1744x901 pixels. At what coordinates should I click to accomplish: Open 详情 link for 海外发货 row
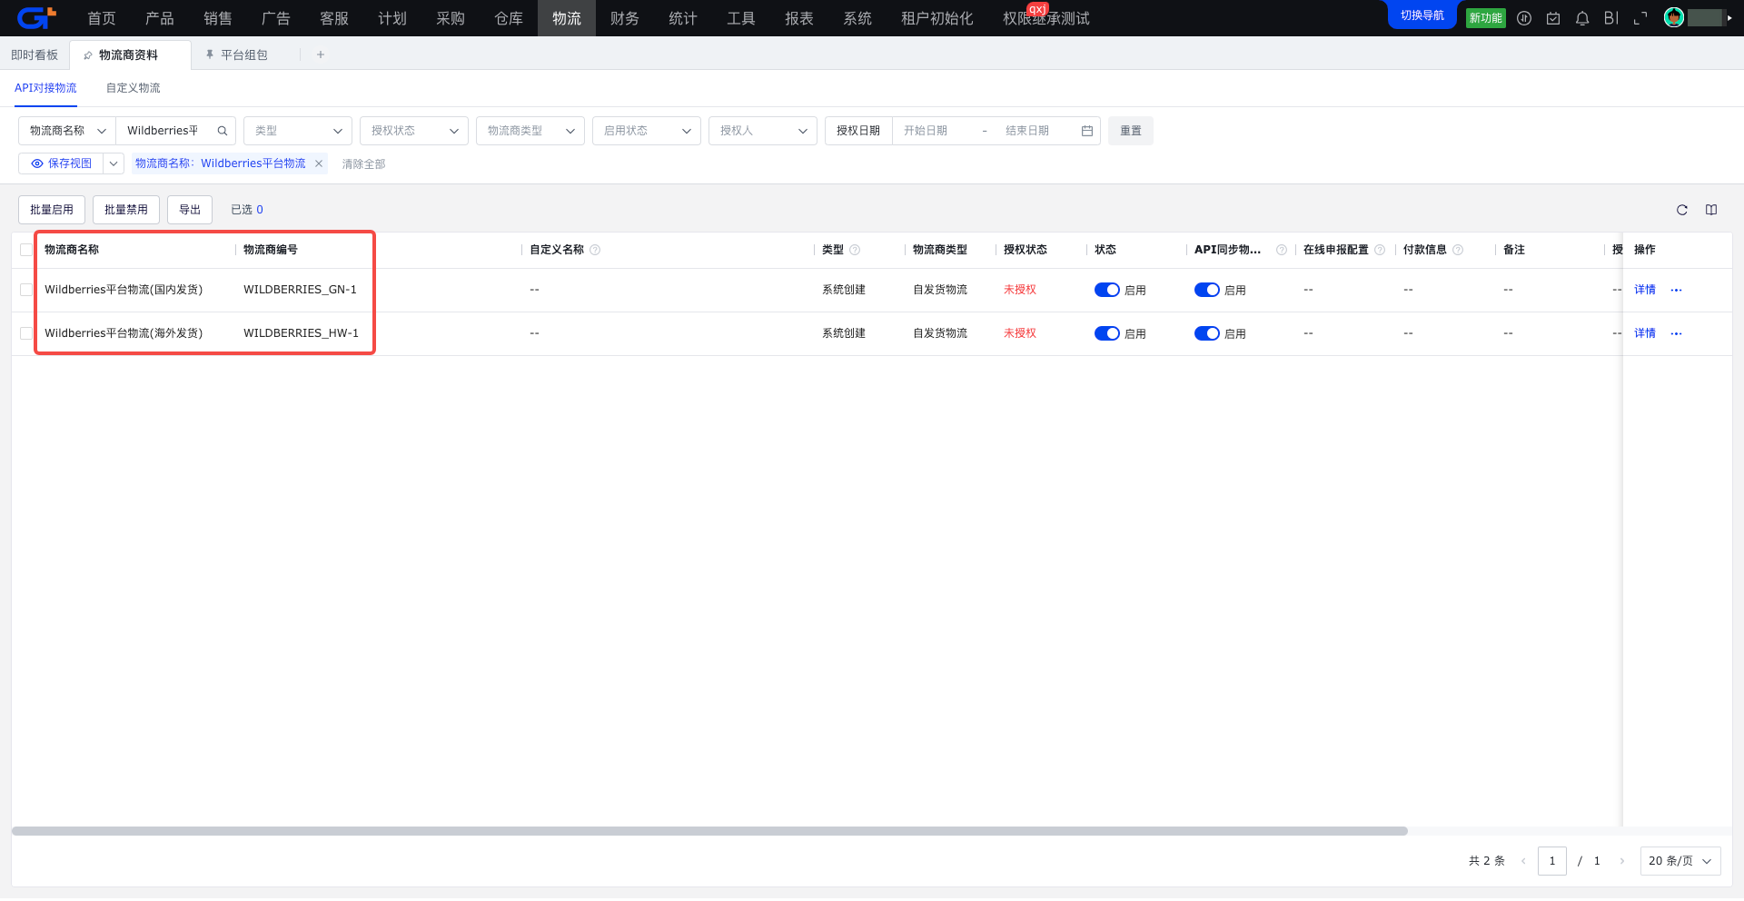(1644, 333)
